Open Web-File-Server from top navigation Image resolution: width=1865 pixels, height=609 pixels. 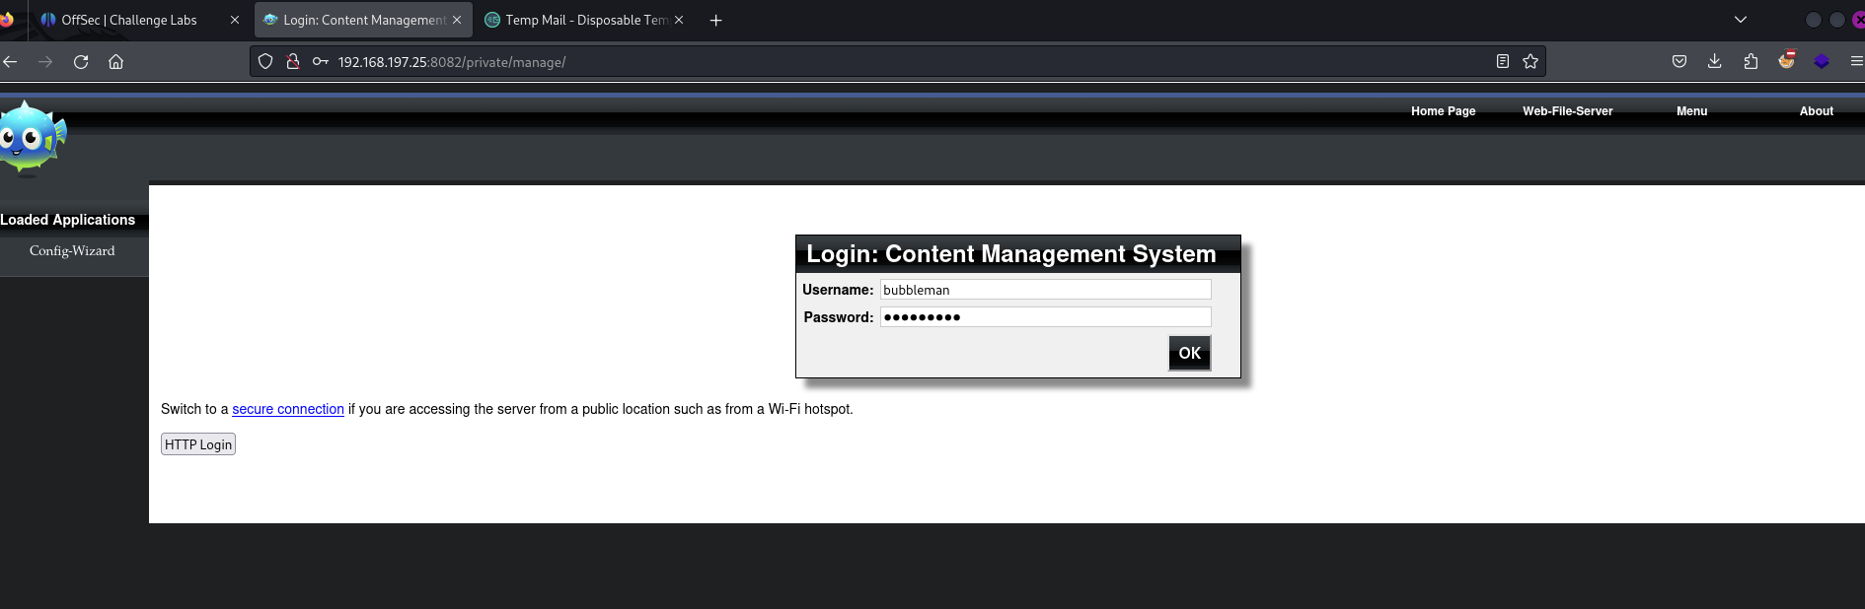[x=1567, y=111]
